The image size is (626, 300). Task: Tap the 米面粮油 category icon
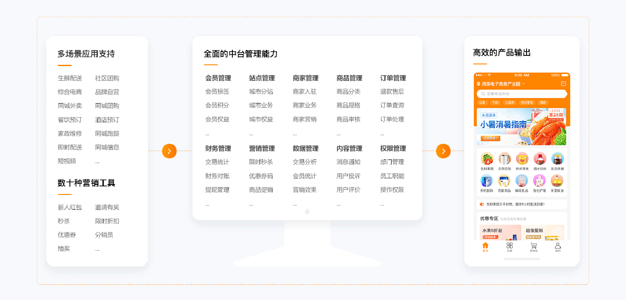(557, 181)
